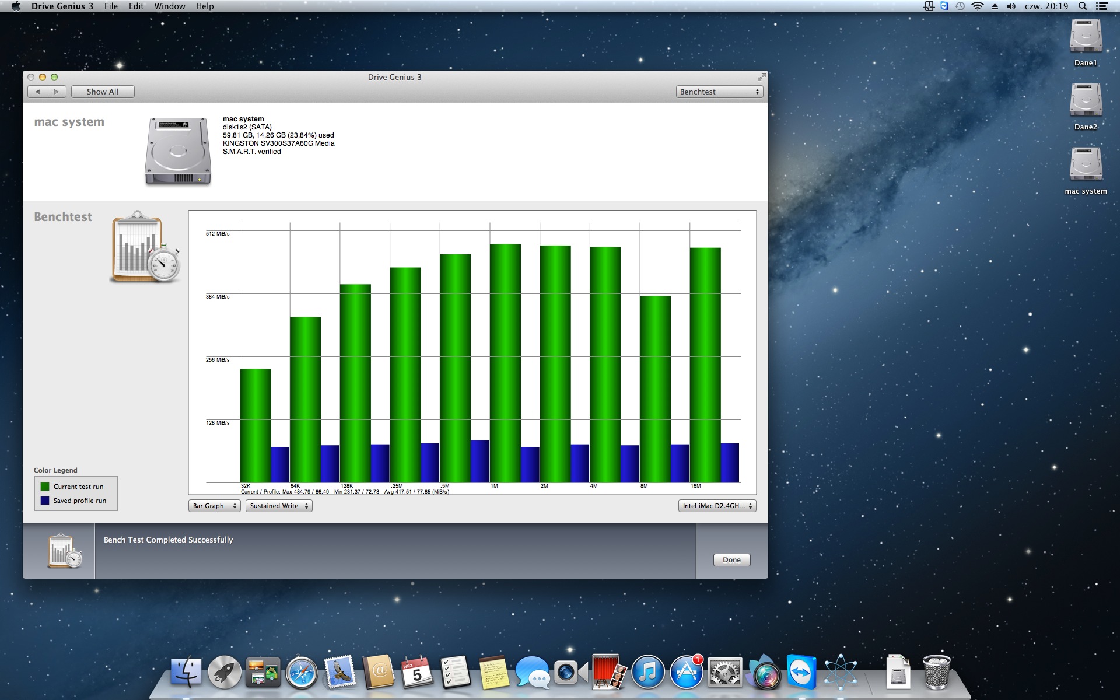Open Calendar icon in the Dock

tap(416, 672)
